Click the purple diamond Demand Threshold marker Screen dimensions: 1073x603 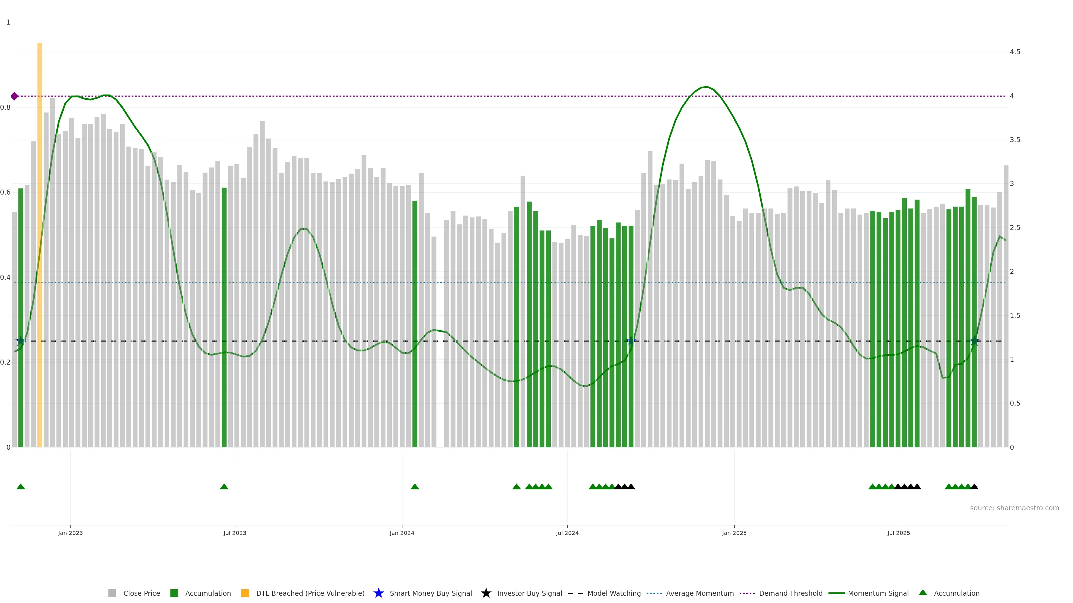15,96
